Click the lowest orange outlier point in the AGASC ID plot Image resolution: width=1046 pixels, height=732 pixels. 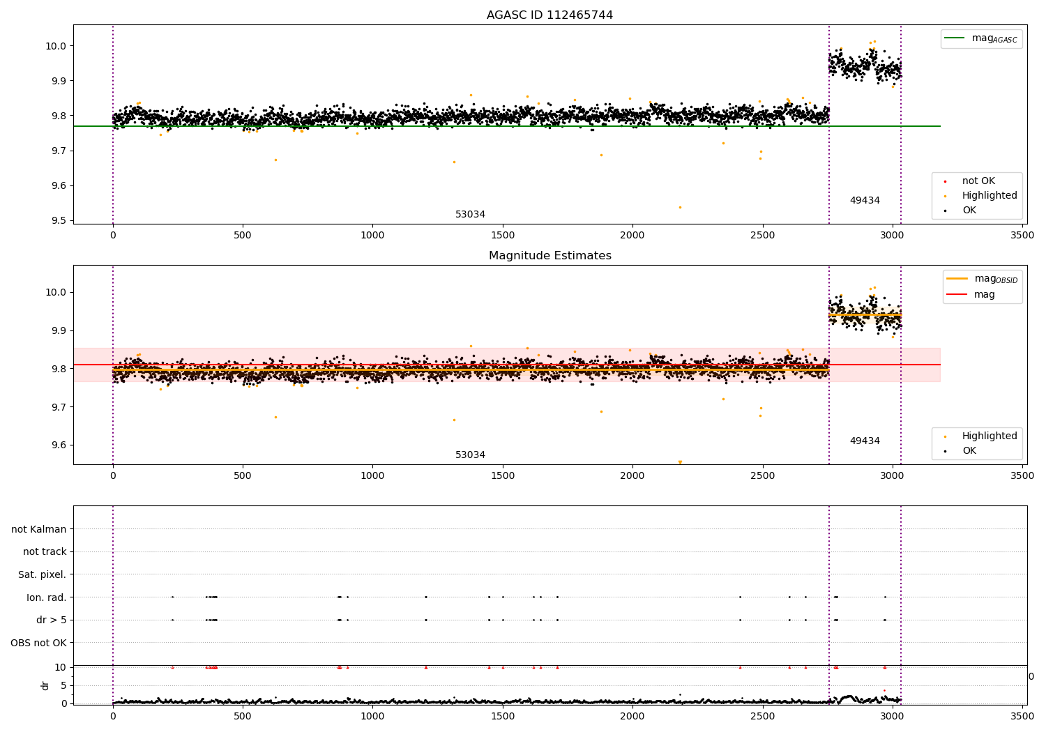[x=680, y=207]
